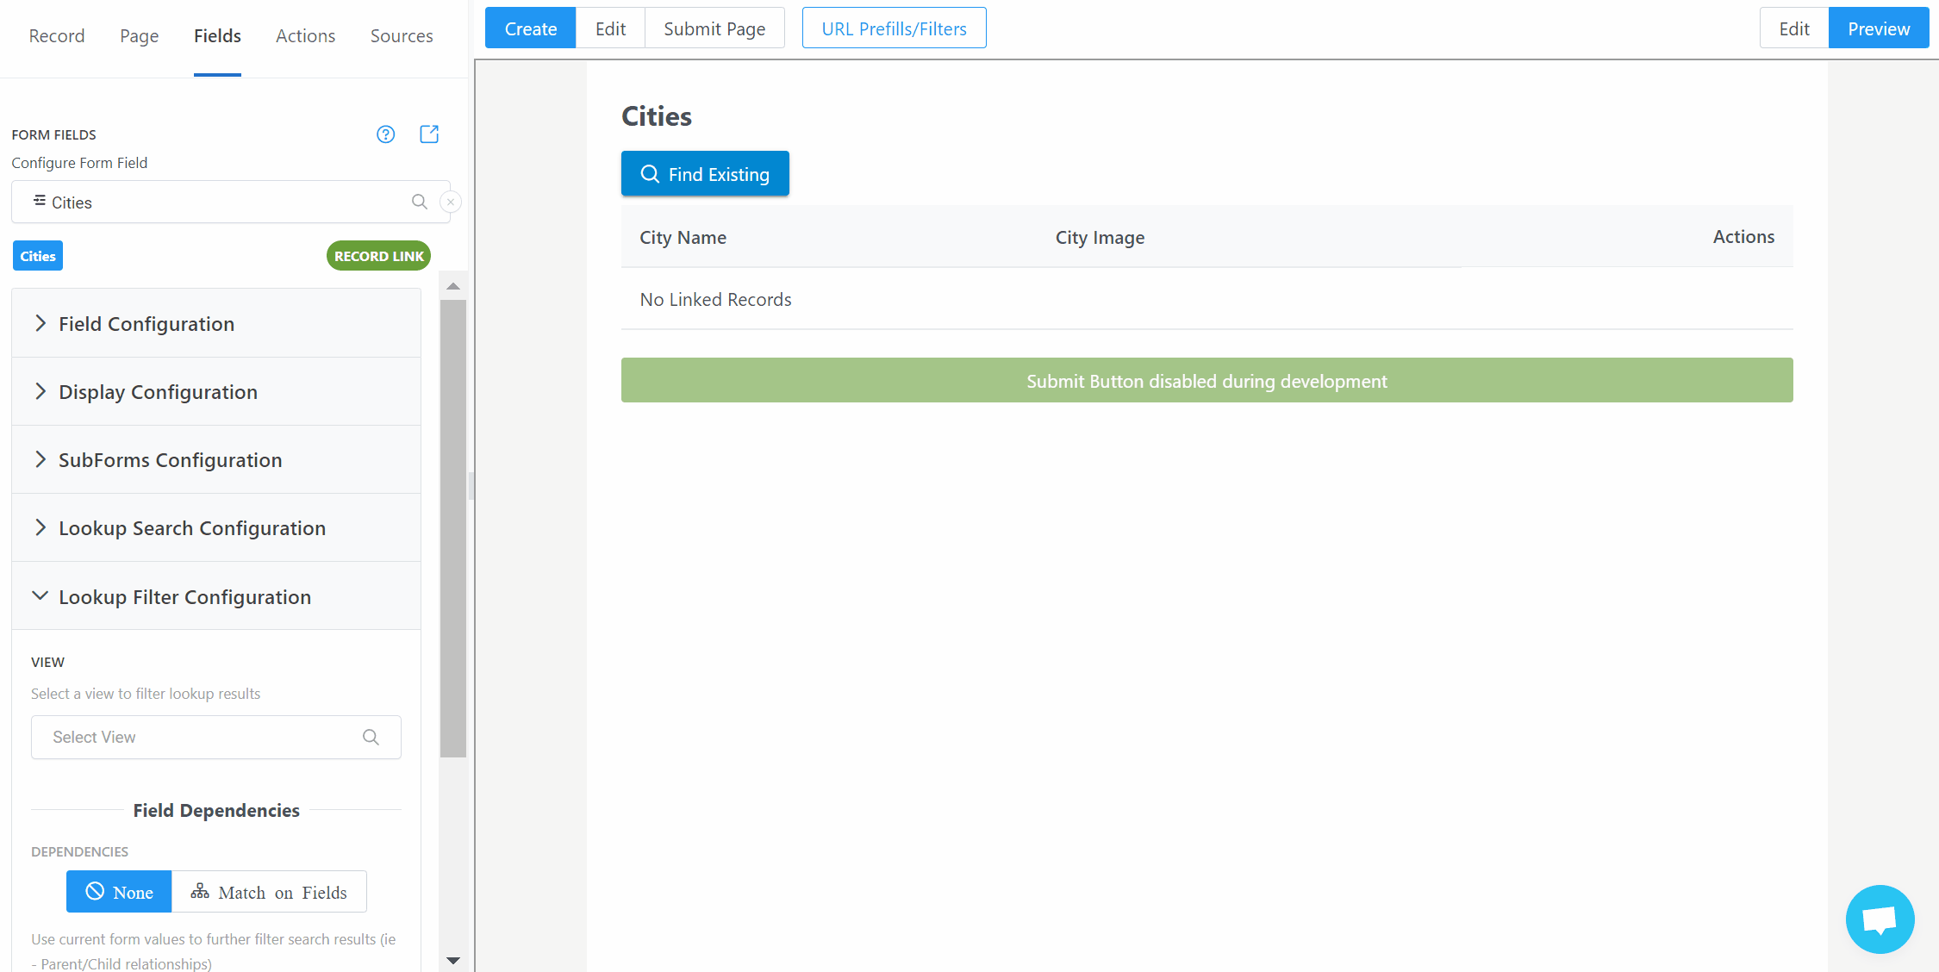Open the chat bubble support icon
Screen dimensions: 1939x972
click(1880, 919)
